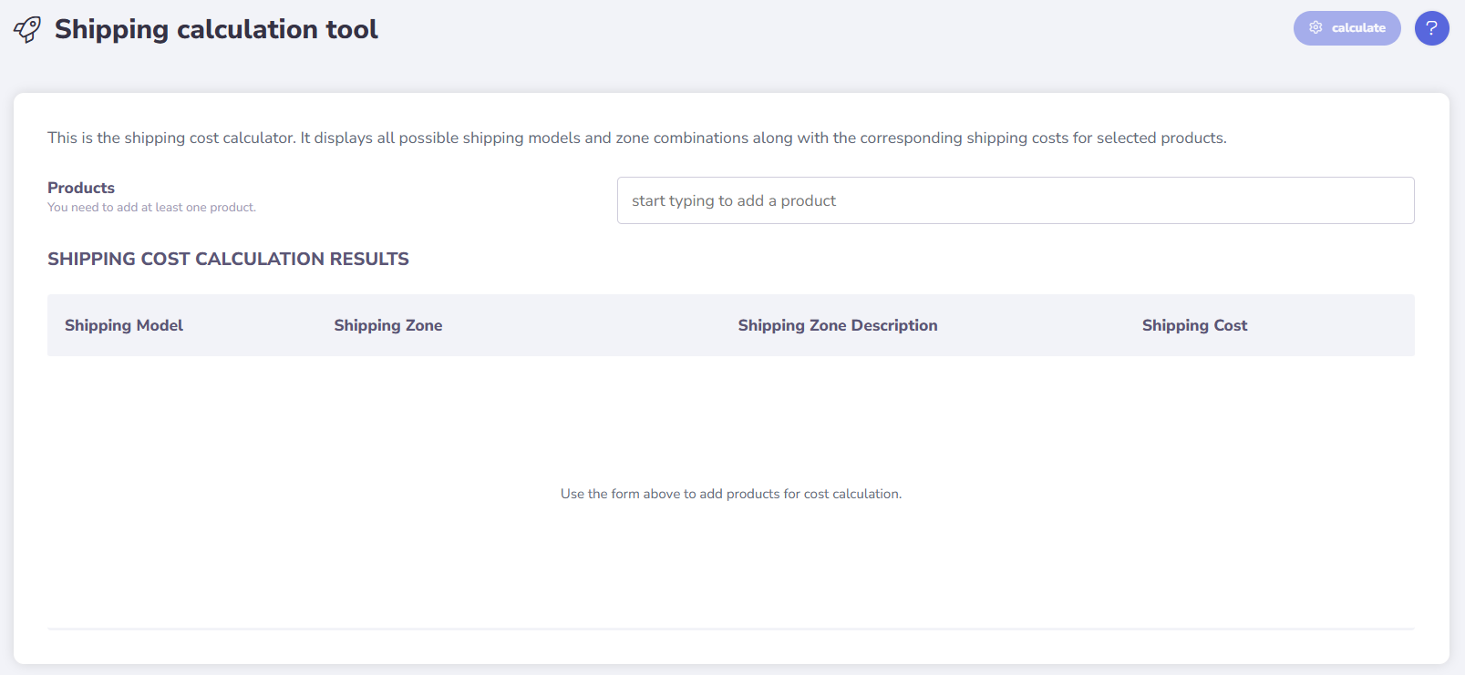Click the 'Use the form above' empty-state message
Viewport: 1465px width, 675px height.
click(730, 494)
